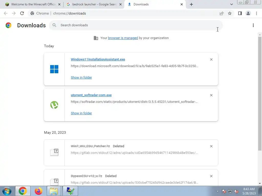The image size is (262, 196).
Task: Click the chrome://downloads address bar
Action: (x=69, y=13)
